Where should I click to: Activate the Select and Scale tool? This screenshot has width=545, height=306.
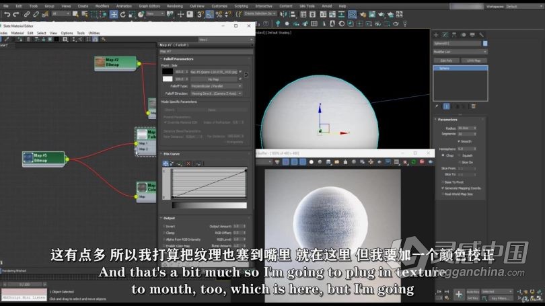132,14
